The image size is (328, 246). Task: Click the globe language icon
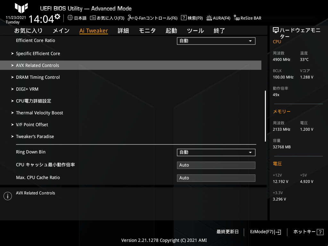[x=70, y=18]
